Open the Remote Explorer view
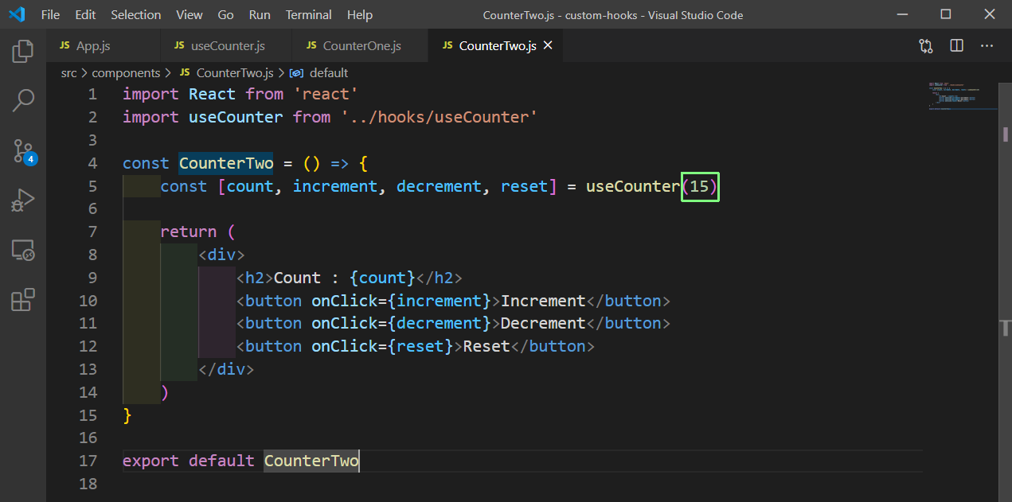The width and height of the screenshot is (1012, 502). (23, 251)
